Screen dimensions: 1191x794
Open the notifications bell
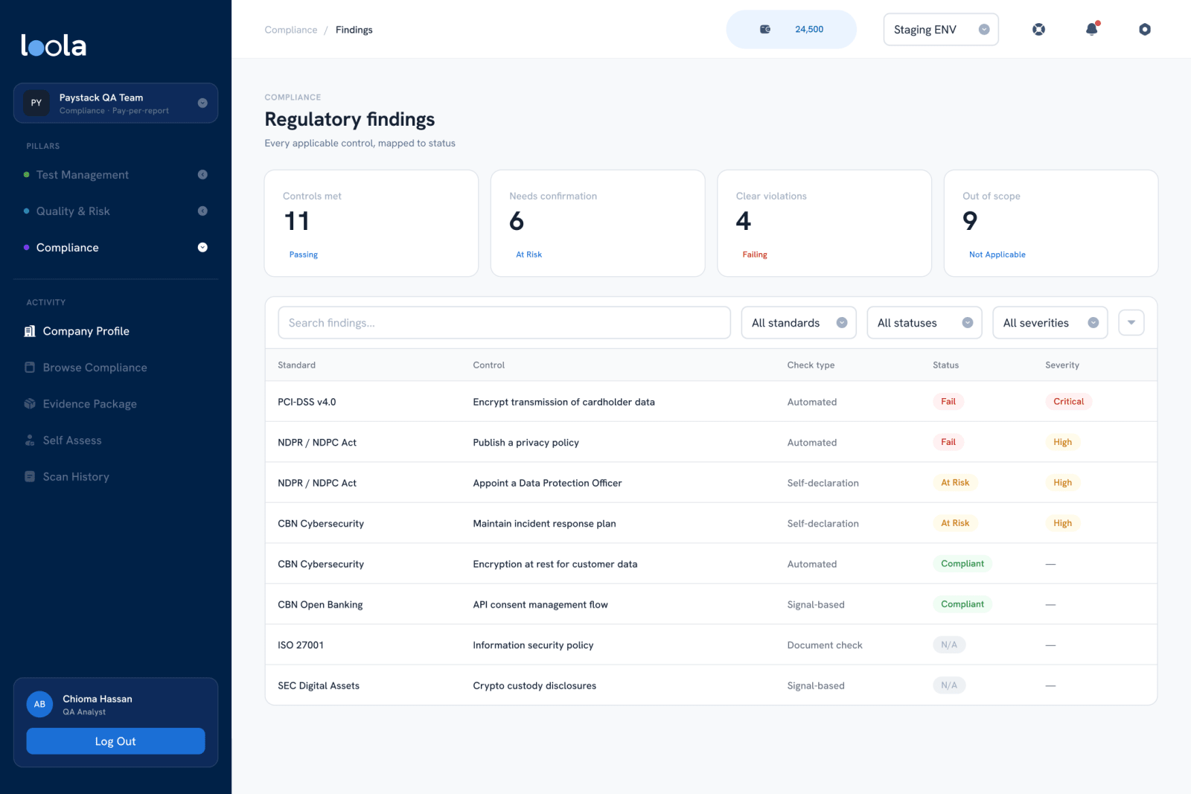click(1092, 30)
